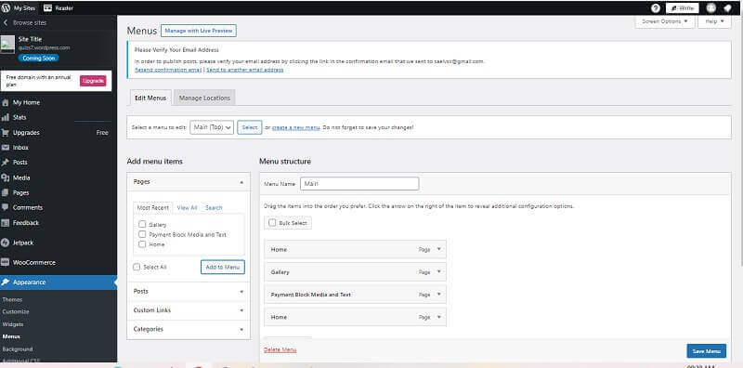Click the Resend confirmation email link
The width and height of the screenshot is (743, 368).
(x=168, y=70)
